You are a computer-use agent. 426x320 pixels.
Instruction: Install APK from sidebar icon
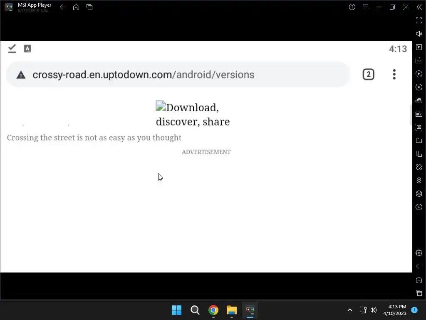[419, 114]
